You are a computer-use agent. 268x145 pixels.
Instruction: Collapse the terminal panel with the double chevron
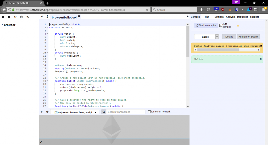click(42, 112)
